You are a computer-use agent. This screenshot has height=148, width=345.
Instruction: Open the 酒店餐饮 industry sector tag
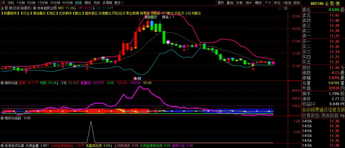[x=40, y=13]
